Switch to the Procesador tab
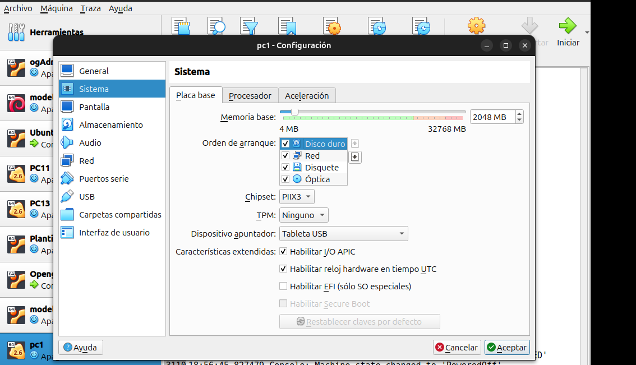 (250, 96)
